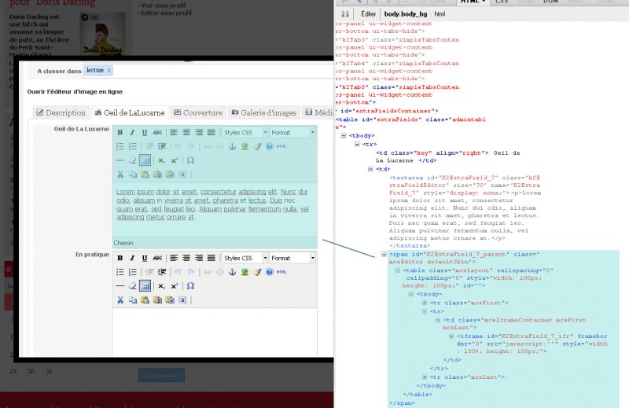
Task: Center text in the Oeil de La Lucarne editor
Action: pyautogui.click(x=186, y=132)
